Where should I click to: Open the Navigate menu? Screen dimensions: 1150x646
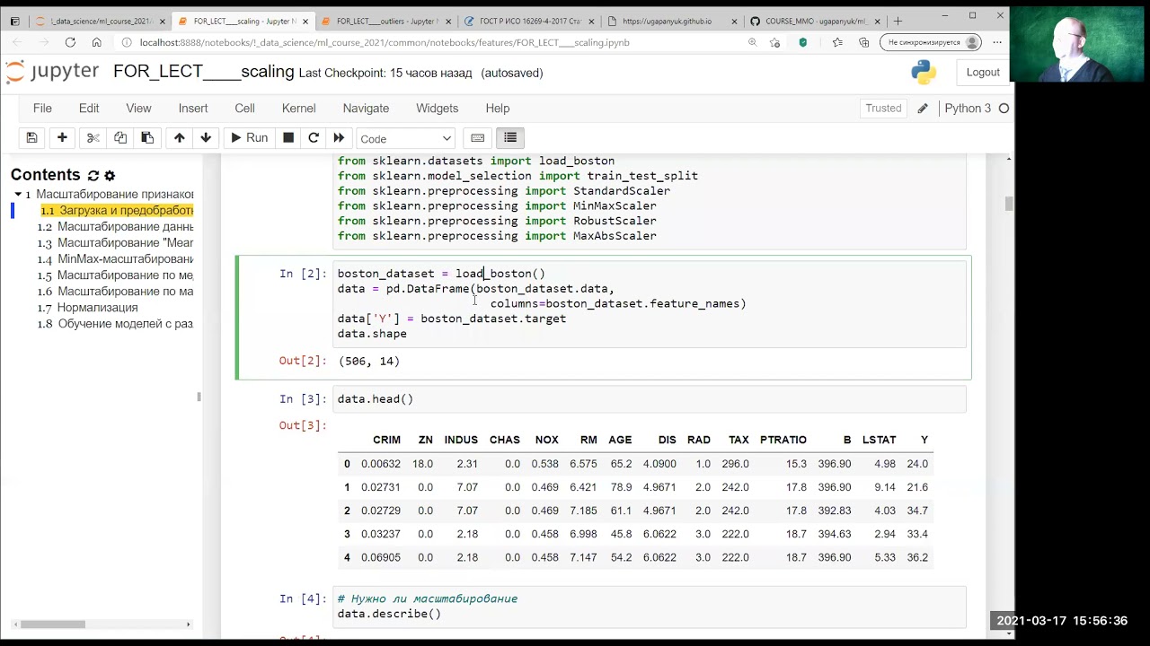pyautogui.click(x=366, y=109)
